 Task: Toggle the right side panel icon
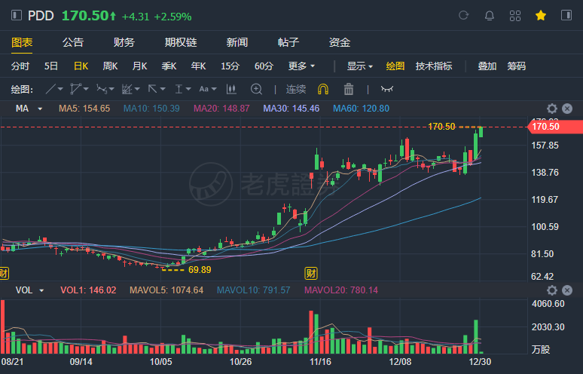566,15
